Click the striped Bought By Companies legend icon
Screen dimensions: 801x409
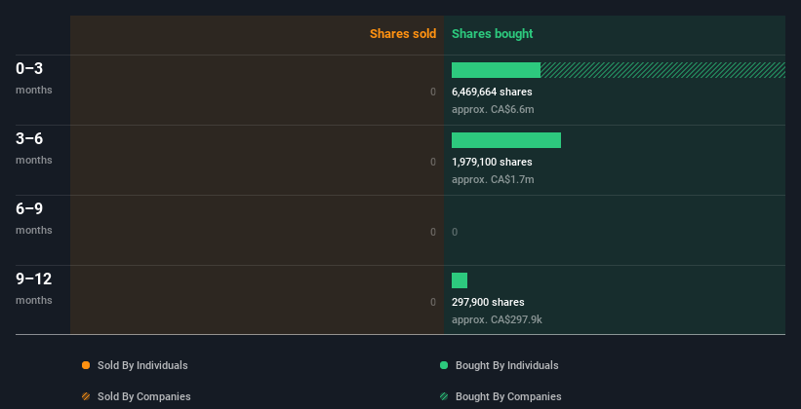pos(444,396)
